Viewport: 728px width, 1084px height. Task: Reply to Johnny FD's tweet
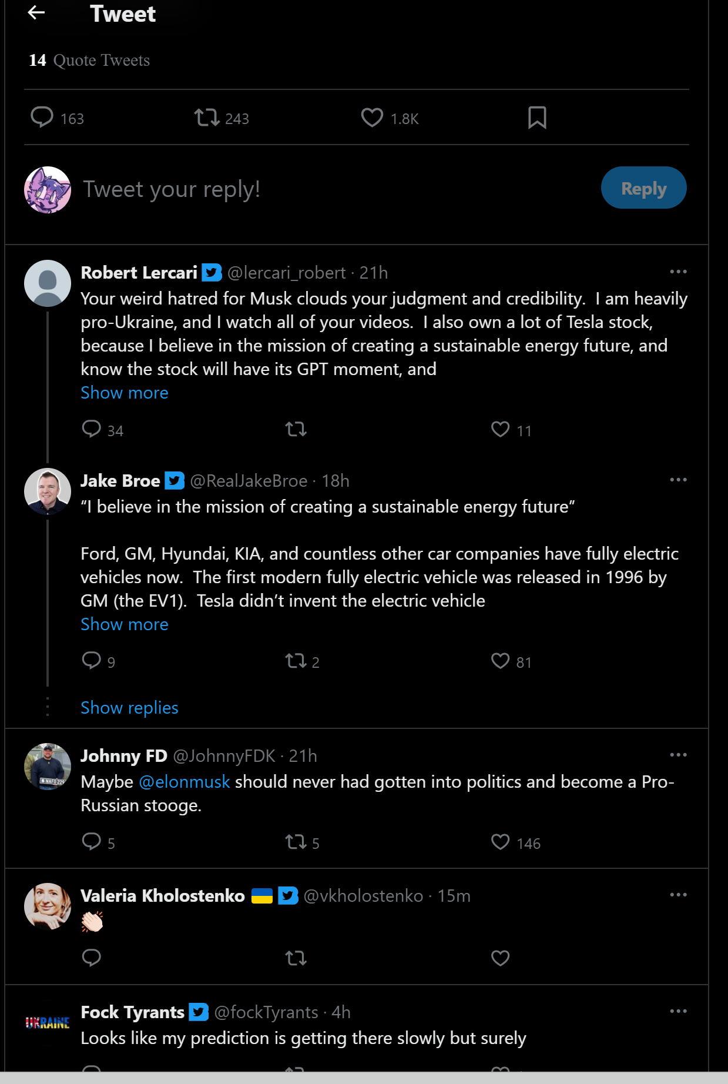coord(92,842)
